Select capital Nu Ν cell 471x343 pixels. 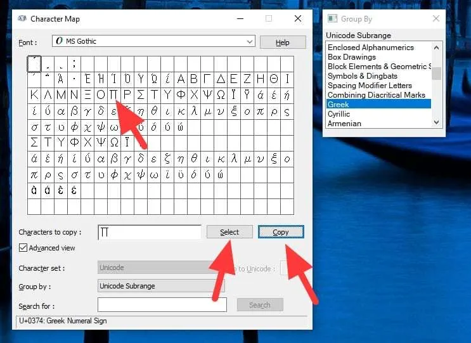[74, 95]
